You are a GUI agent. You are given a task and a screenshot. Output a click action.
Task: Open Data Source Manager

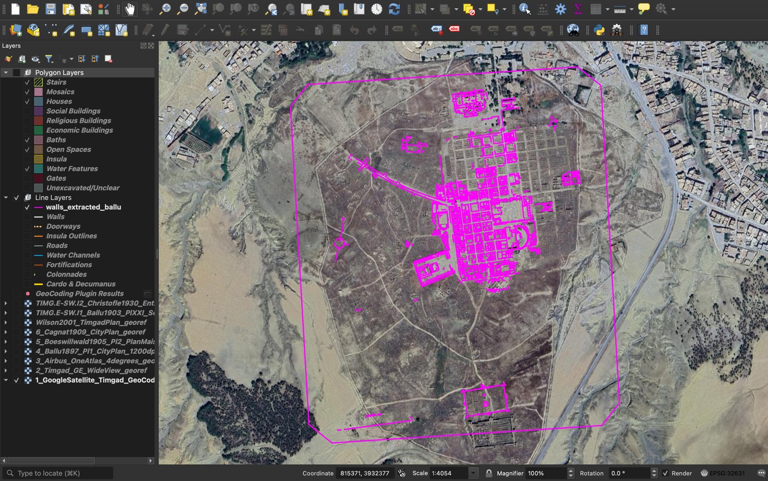tap(15, 30)
